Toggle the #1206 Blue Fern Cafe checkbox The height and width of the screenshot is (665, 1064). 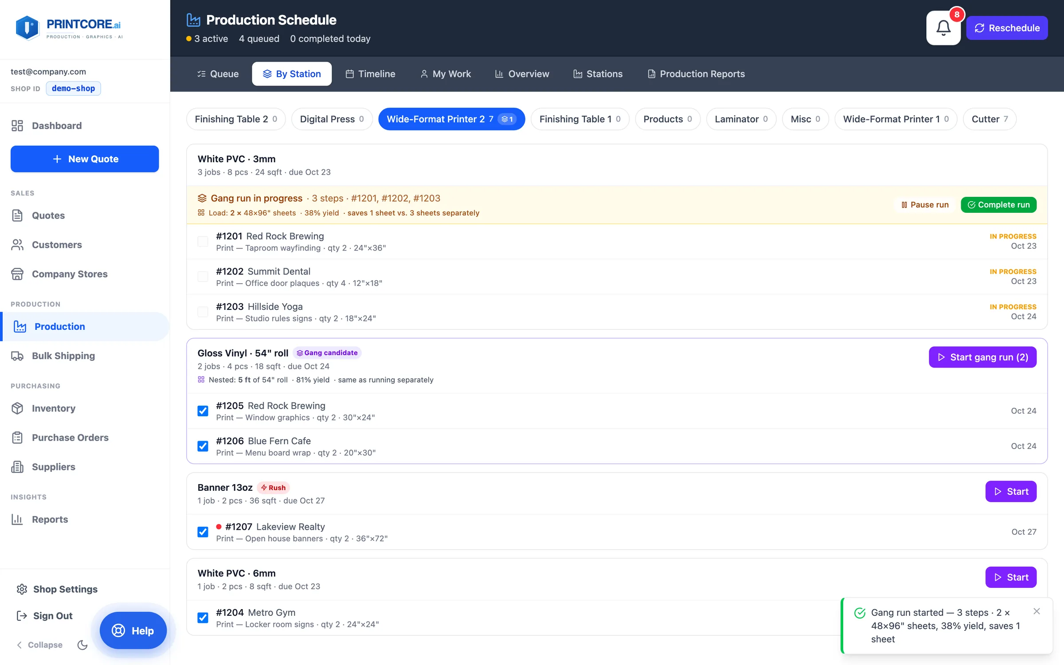point(203,446)
